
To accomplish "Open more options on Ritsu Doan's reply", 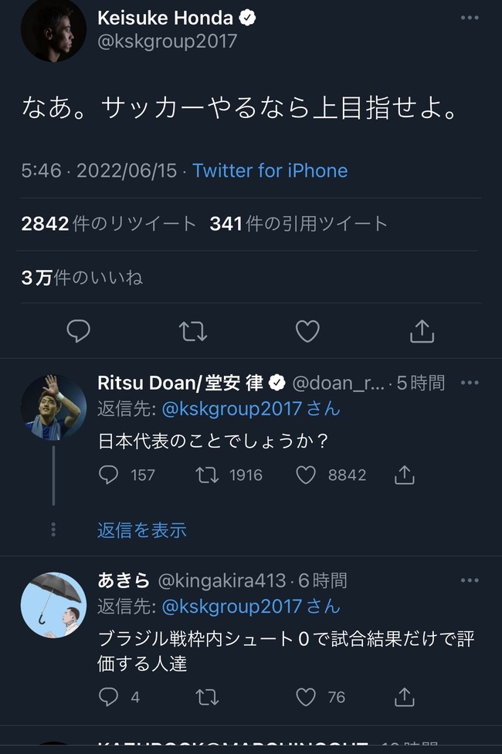I will point(469,382).
